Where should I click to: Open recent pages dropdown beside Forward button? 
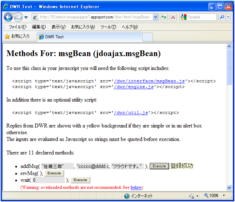[26, 17]
